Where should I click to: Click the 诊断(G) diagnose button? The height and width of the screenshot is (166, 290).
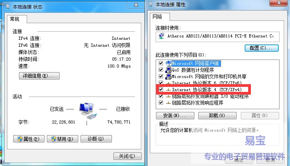[x=96, y=139]
